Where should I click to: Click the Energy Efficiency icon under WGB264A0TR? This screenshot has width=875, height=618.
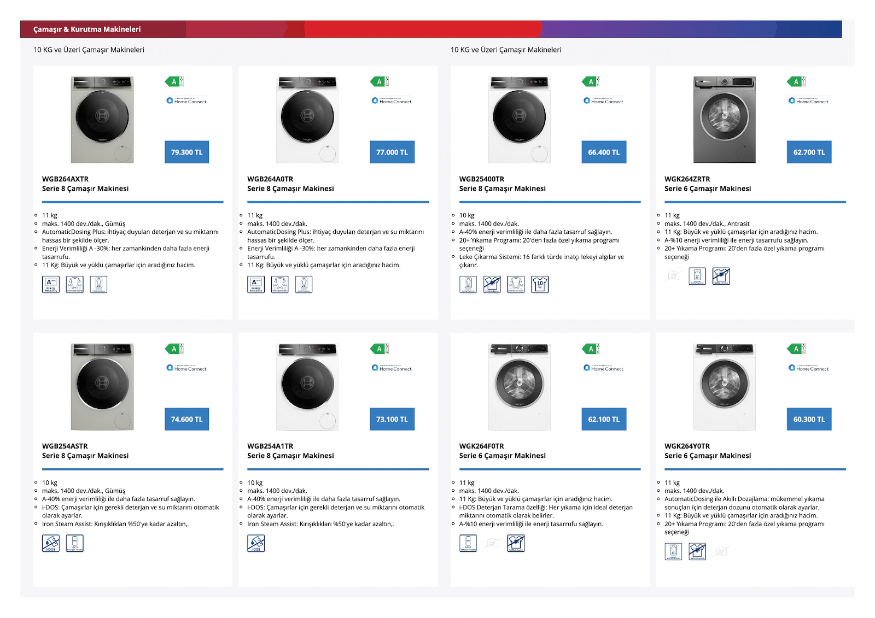[256, 285]
